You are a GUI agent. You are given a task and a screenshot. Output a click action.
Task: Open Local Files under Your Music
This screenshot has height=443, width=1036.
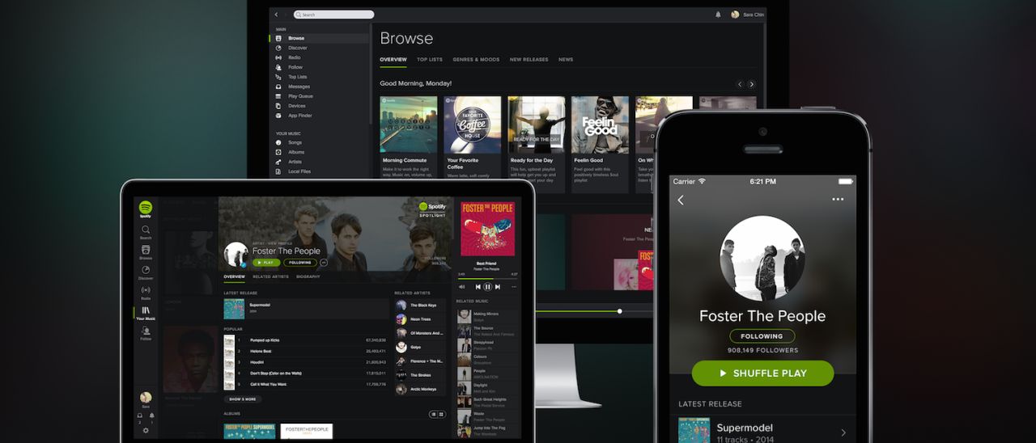293,171
